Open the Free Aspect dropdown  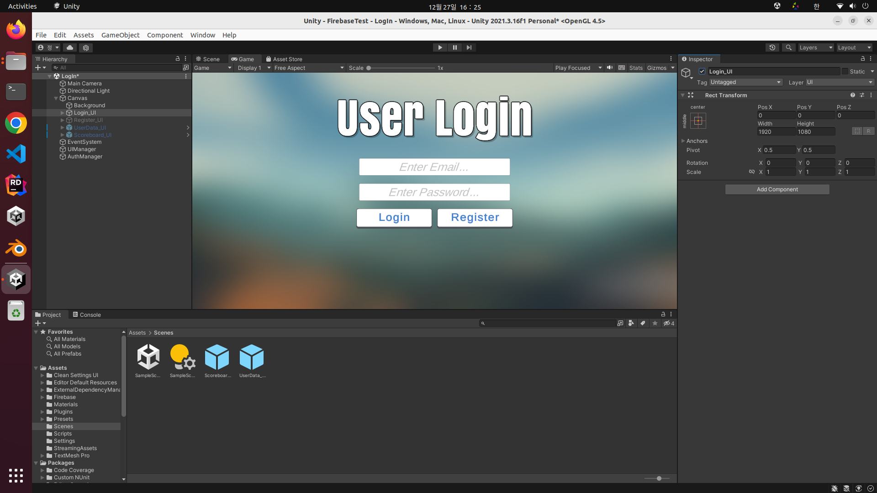tap(309, 68)
